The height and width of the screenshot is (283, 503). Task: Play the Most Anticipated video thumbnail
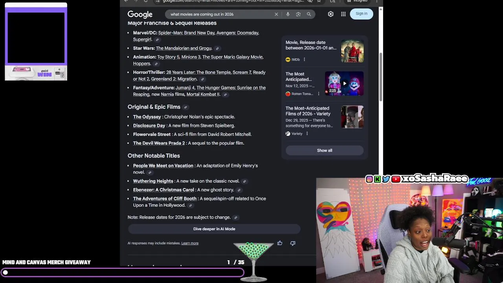(x=344, y=83)
